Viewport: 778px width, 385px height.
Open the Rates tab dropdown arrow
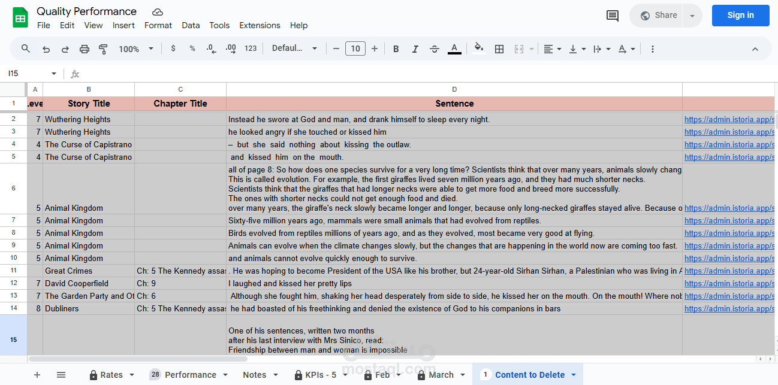[x=131, y=375]
